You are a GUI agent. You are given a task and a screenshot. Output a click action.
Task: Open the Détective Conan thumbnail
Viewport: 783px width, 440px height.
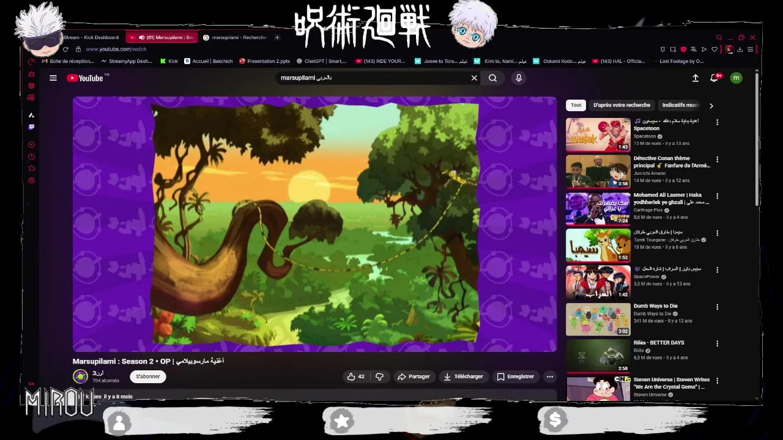[598, 171]
